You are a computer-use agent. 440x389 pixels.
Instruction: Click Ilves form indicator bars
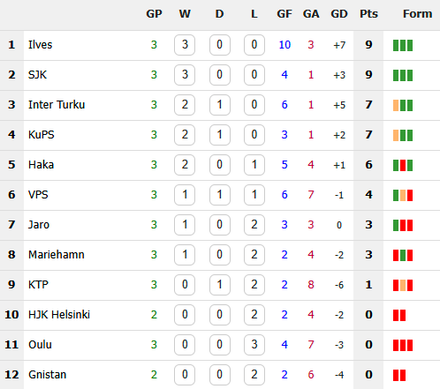tap(403, 45)
